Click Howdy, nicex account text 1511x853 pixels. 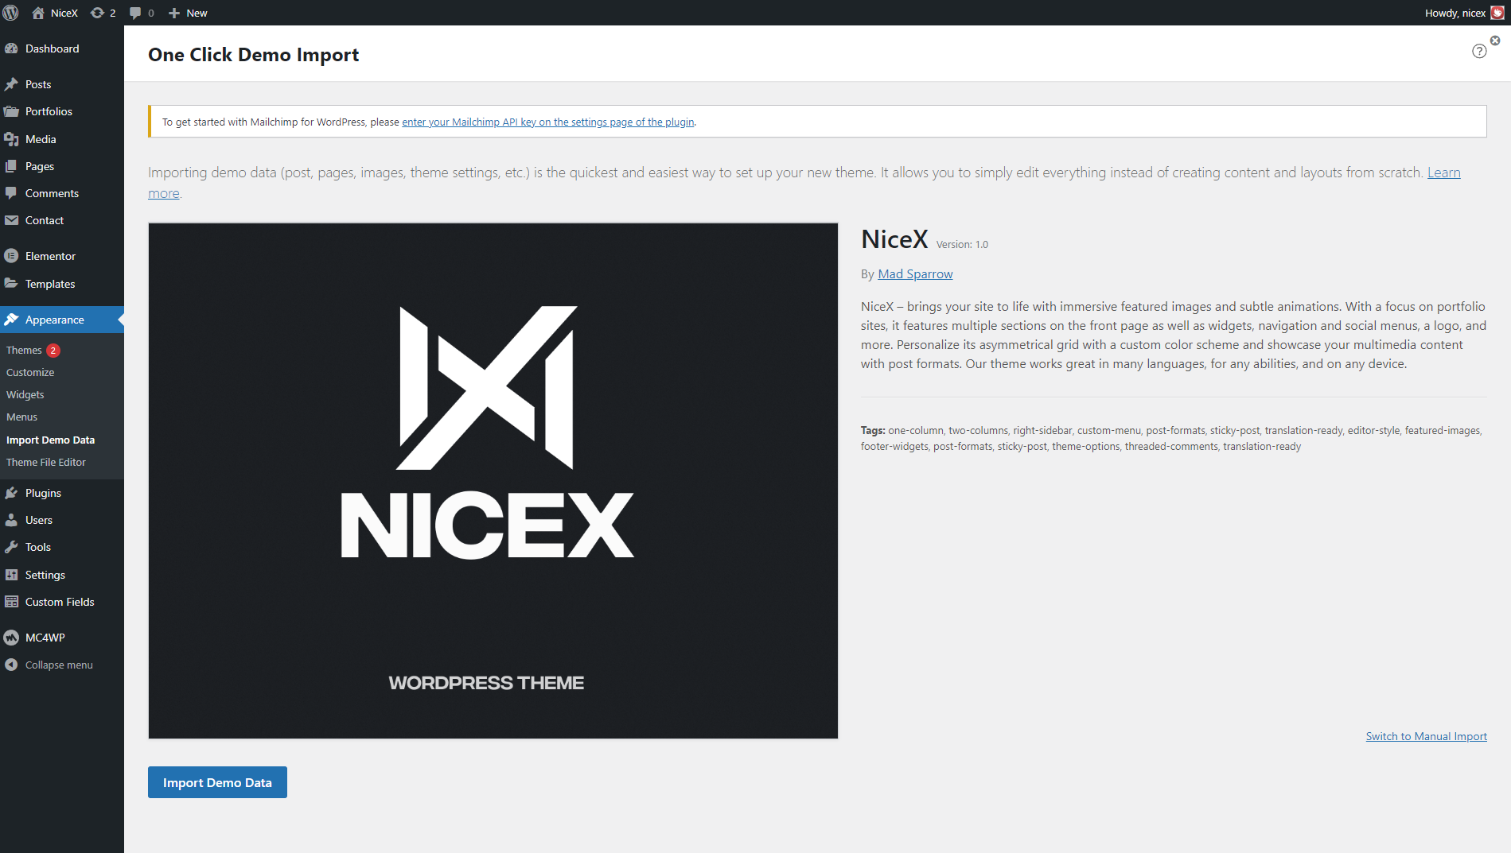click(x=1455, y=13)
